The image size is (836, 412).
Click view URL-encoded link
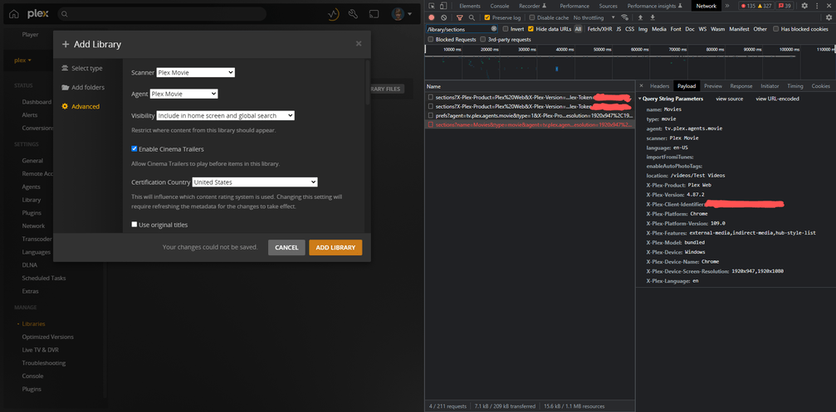(777, 99)
